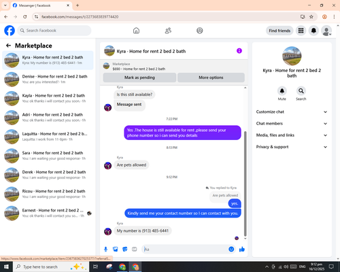Click the chat scrollbar thumb

pyautogui.click(x=245, y=184)
